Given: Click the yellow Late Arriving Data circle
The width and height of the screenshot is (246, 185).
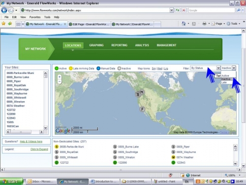Looking at the screenshot, I should [x=71, y=69].
